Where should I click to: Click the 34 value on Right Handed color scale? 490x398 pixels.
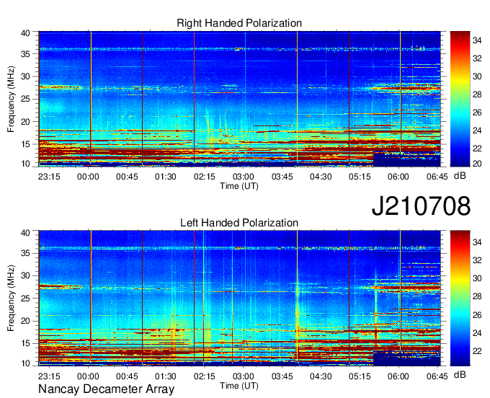477,40
